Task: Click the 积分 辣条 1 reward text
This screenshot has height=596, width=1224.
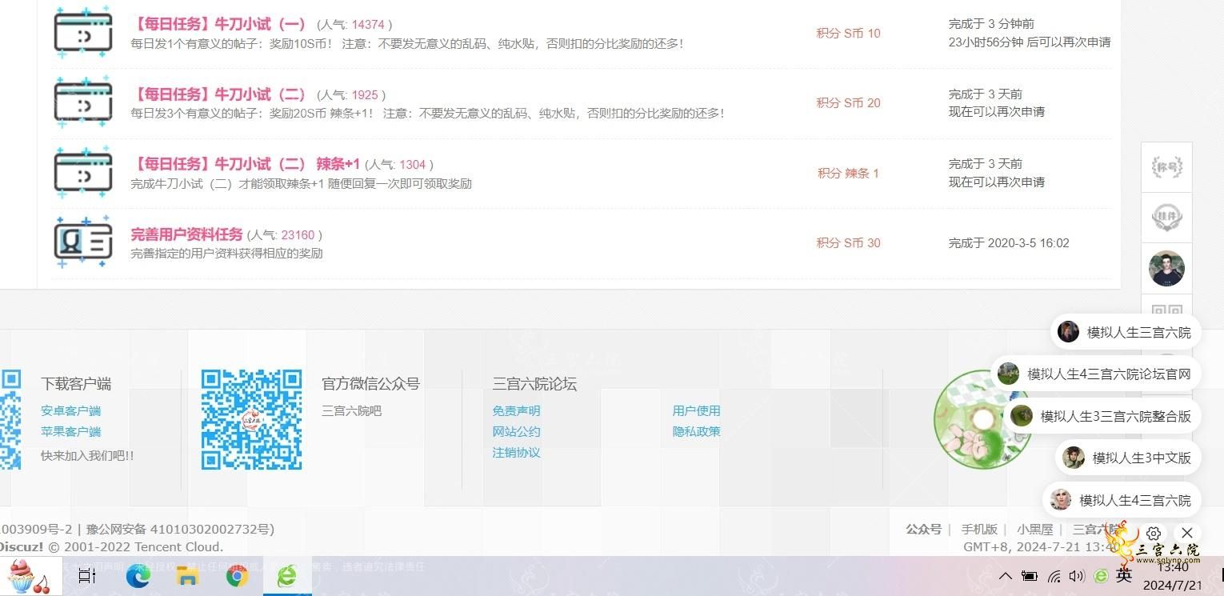Action: tap(848, 173)
